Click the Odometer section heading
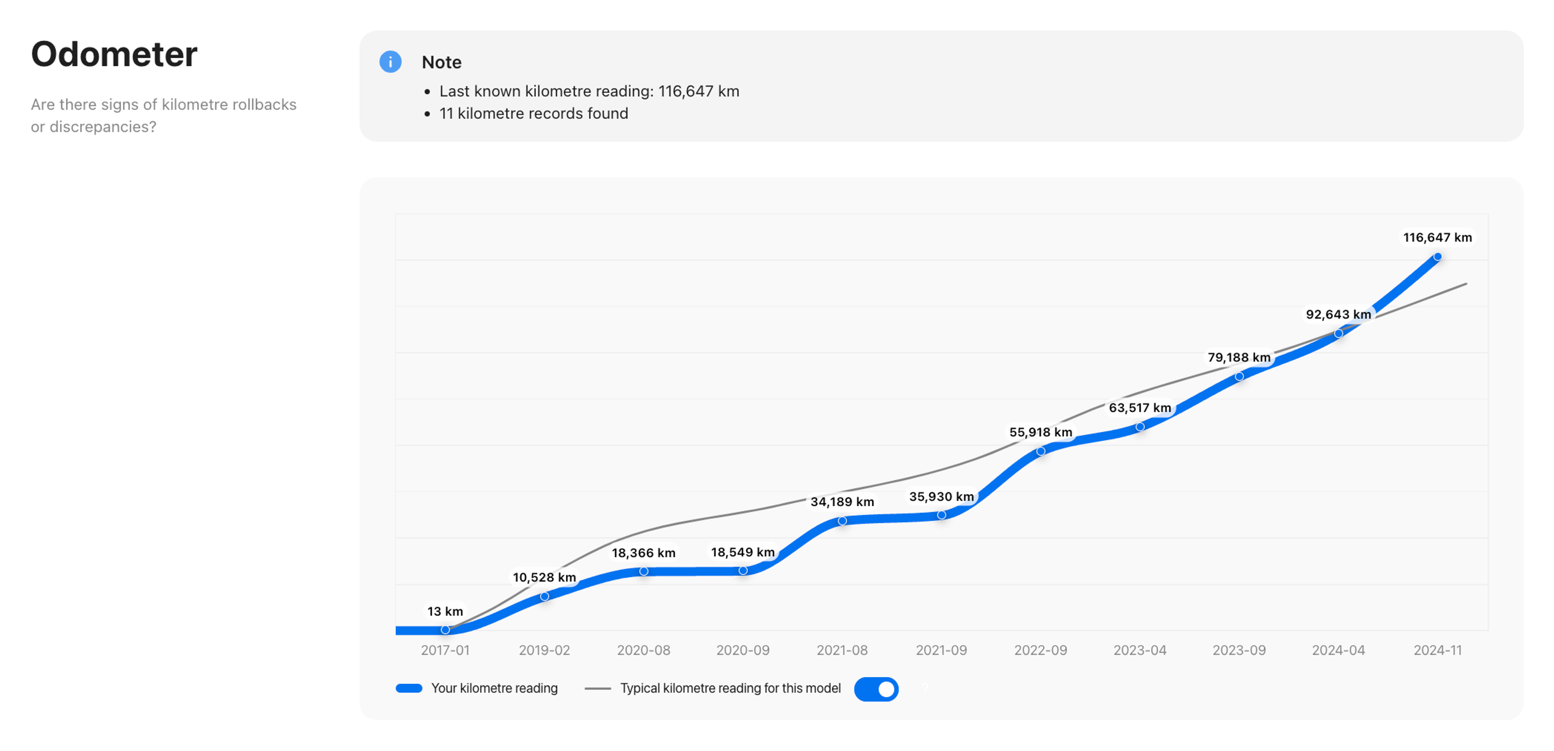The width and height of the screenshot is (1554, 751). [114, 54]
